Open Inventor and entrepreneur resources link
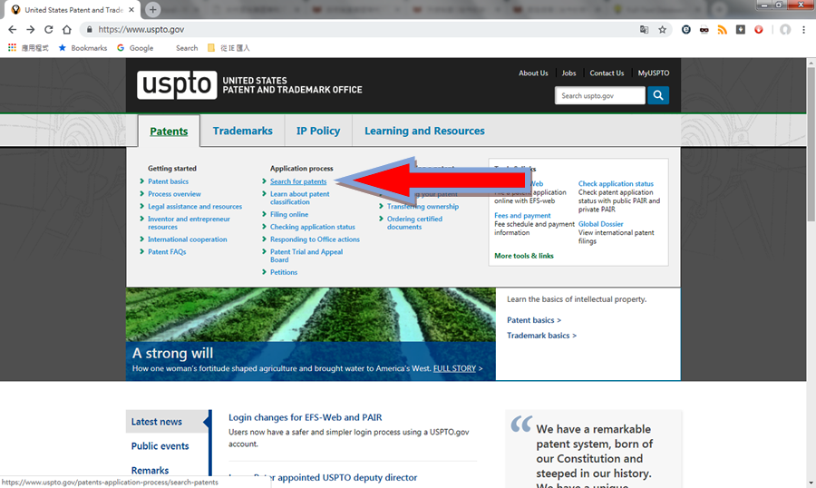Viewport: 816px width, 488px height. pos(189,223)
